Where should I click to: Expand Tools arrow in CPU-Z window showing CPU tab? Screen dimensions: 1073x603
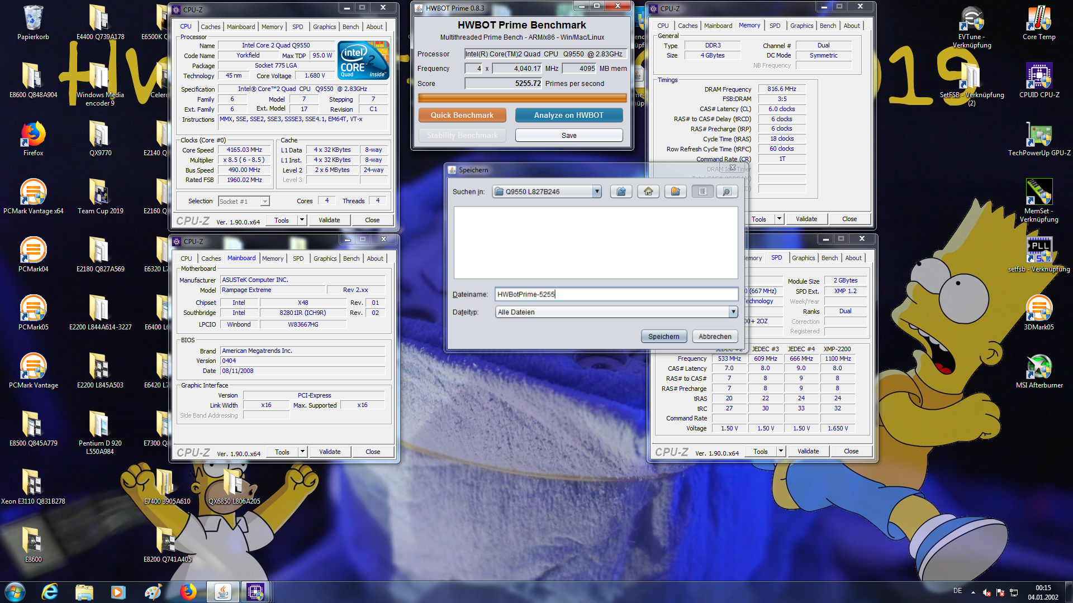click(302, 220)
